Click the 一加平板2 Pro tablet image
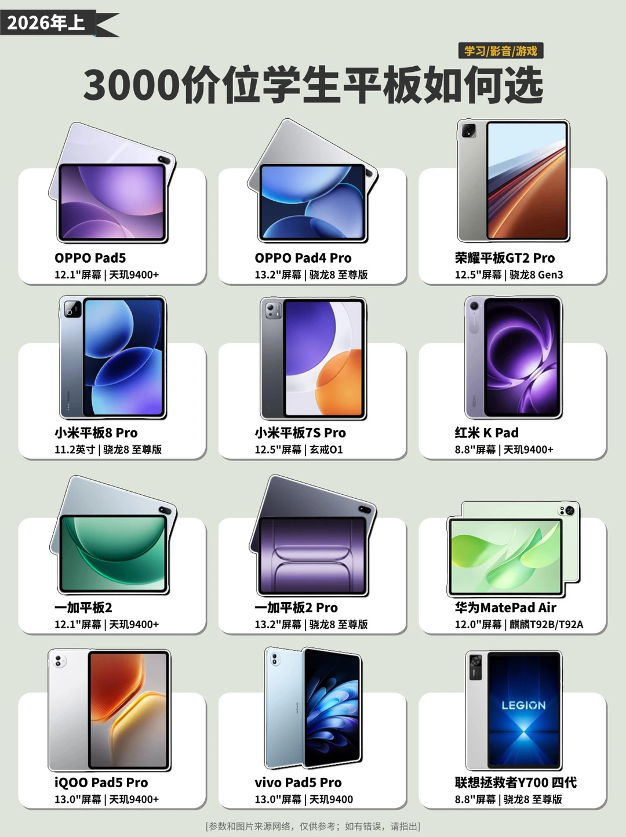 (x=313, y=535)
